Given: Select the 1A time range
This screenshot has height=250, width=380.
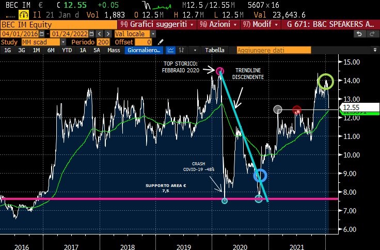Looking at the screenshot, I should click(83, 50).
